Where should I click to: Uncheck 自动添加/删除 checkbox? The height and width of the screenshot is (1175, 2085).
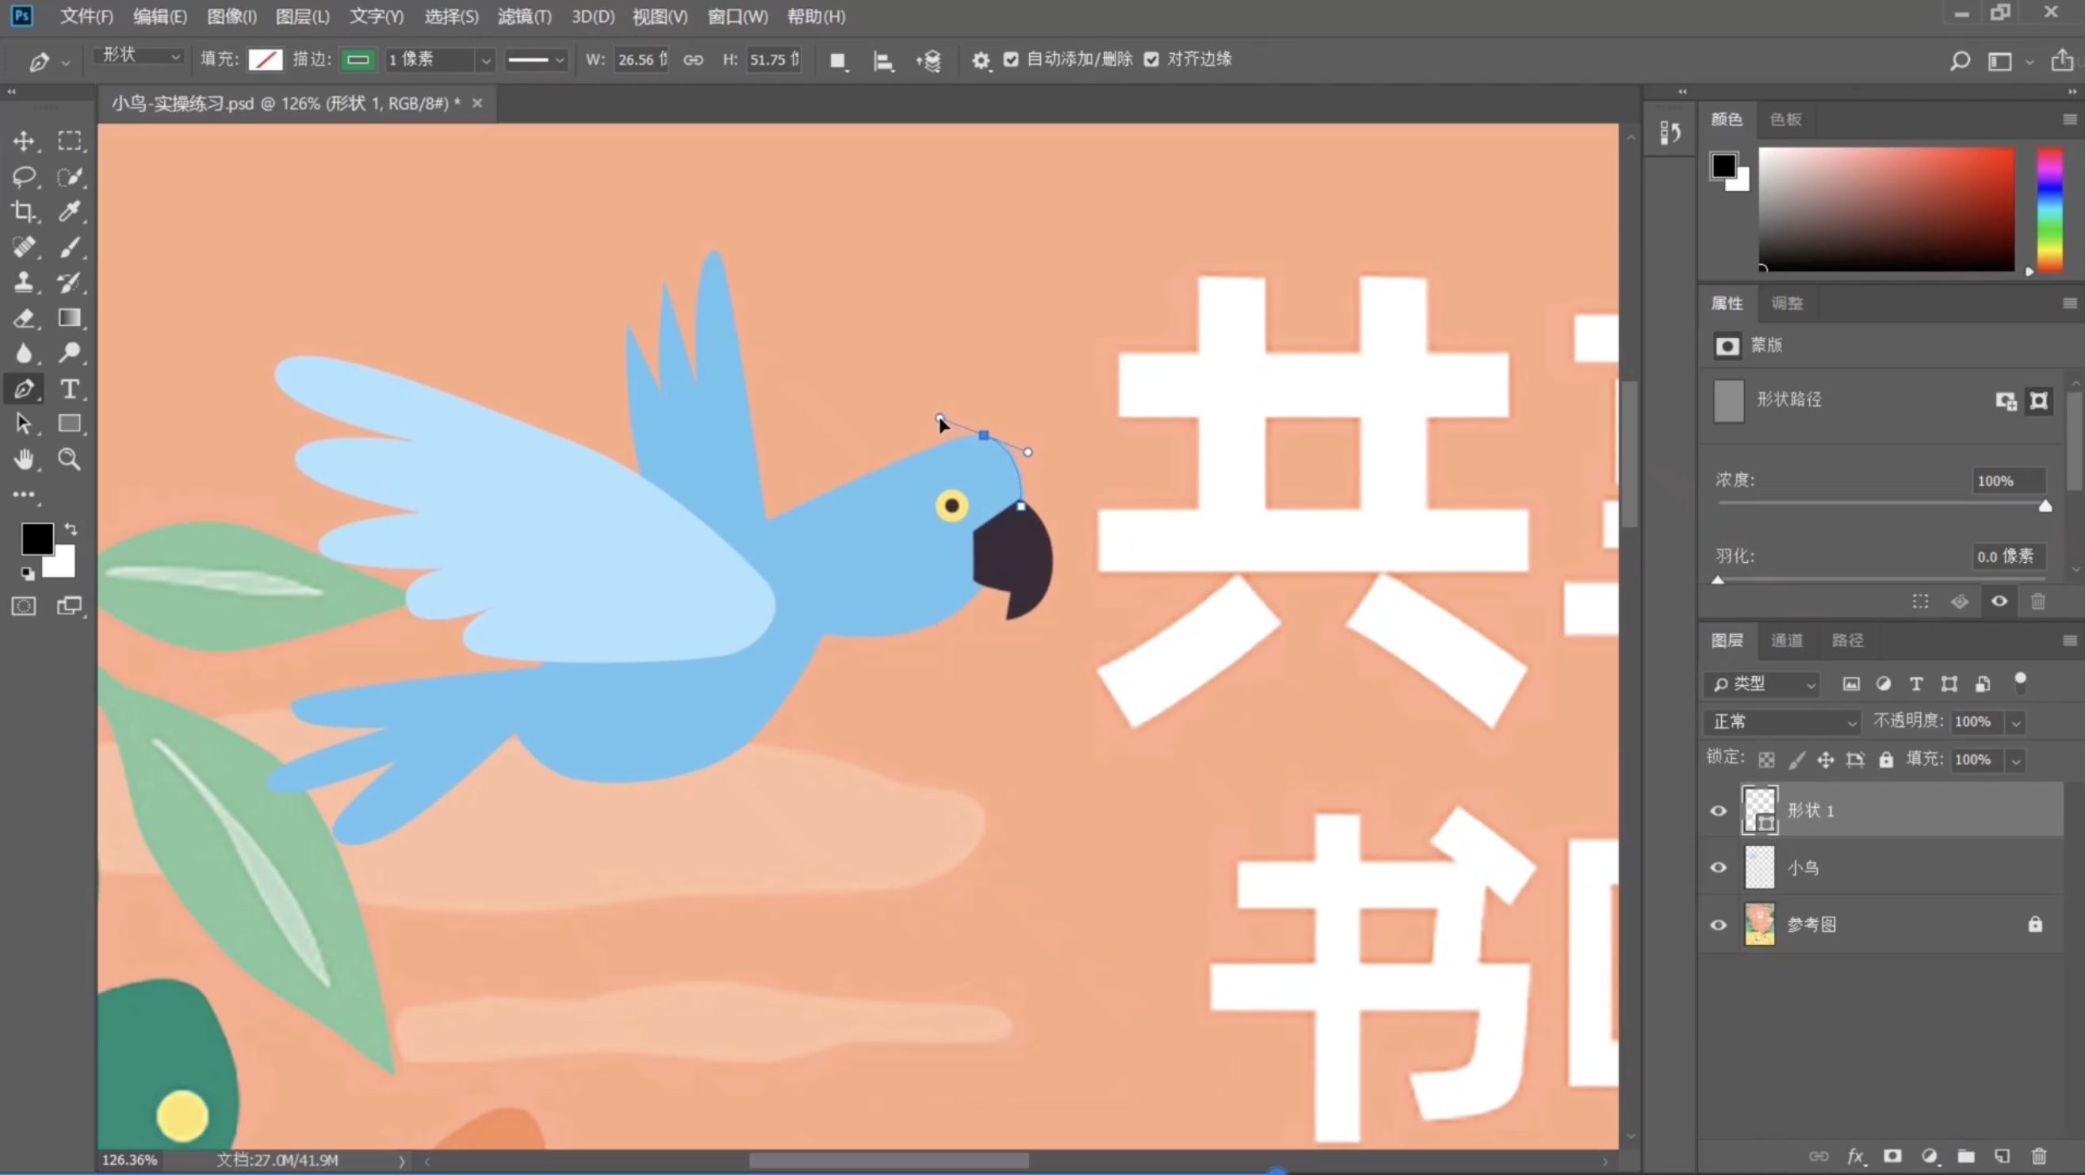click(x=1011, y=59)
